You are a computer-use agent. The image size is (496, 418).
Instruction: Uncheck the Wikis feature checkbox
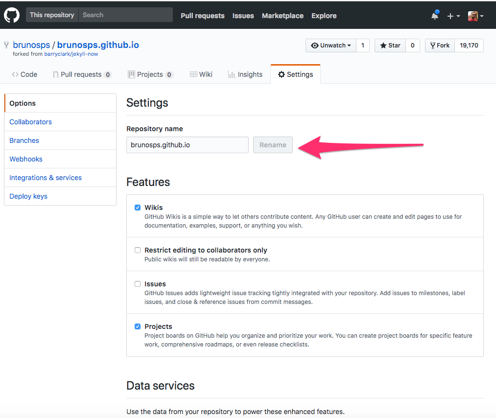pyautogui.click(x=138, y=208)
